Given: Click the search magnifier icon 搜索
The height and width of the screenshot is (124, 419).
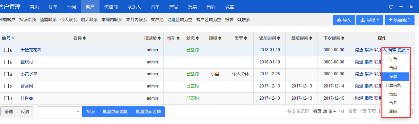Looking at the screenshot, I should click(239, 20).
